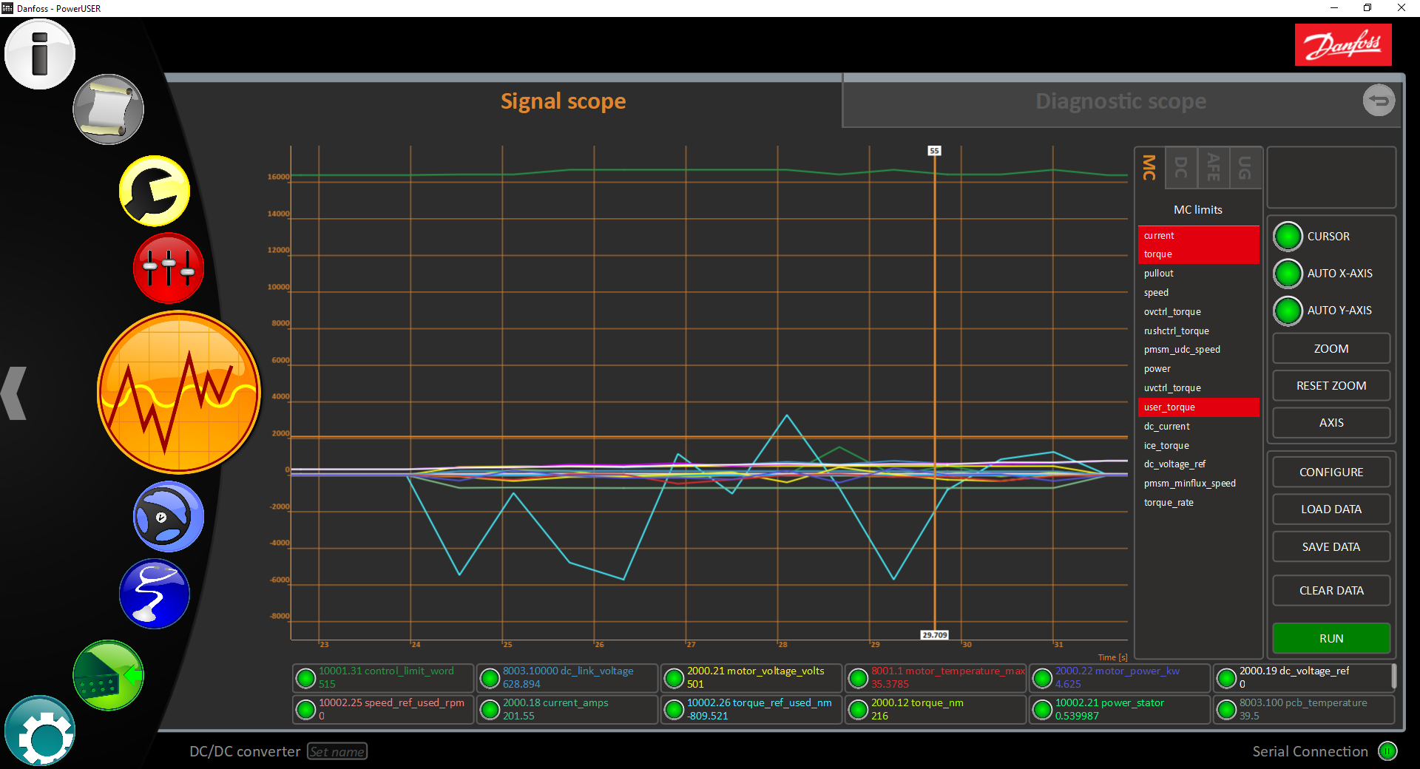Open the teal gear settings icon

pos(40,731)
